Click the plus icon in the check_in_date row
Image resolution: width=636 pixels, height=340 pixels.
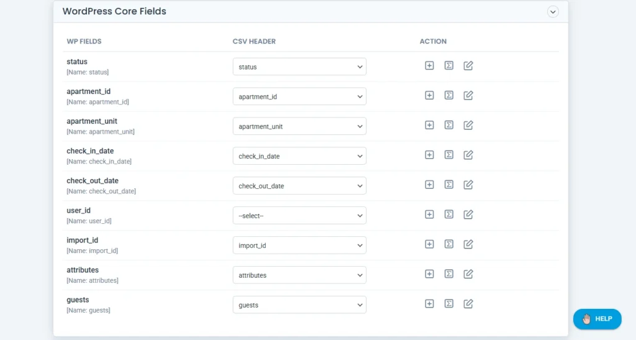[429, 155]
